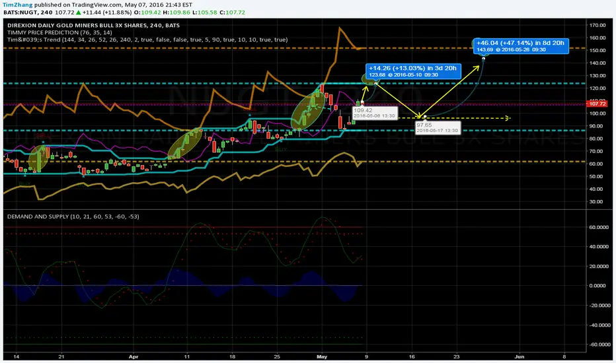This screenshot has width=616, height=363.
Task: Click the 109.42 price-date label box
Action: coord(375,113)
